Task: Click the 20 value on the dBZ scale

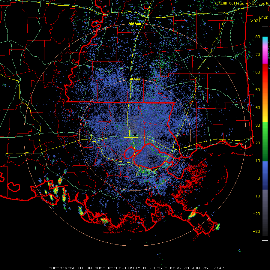Action: tap(258, 143)
